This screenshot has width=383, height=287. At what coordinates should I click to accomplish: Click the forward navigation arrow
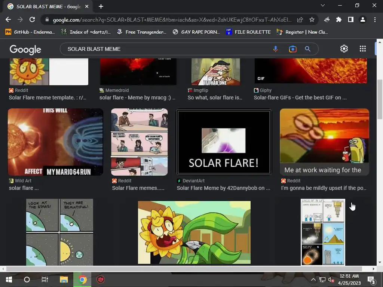(20, 19)
